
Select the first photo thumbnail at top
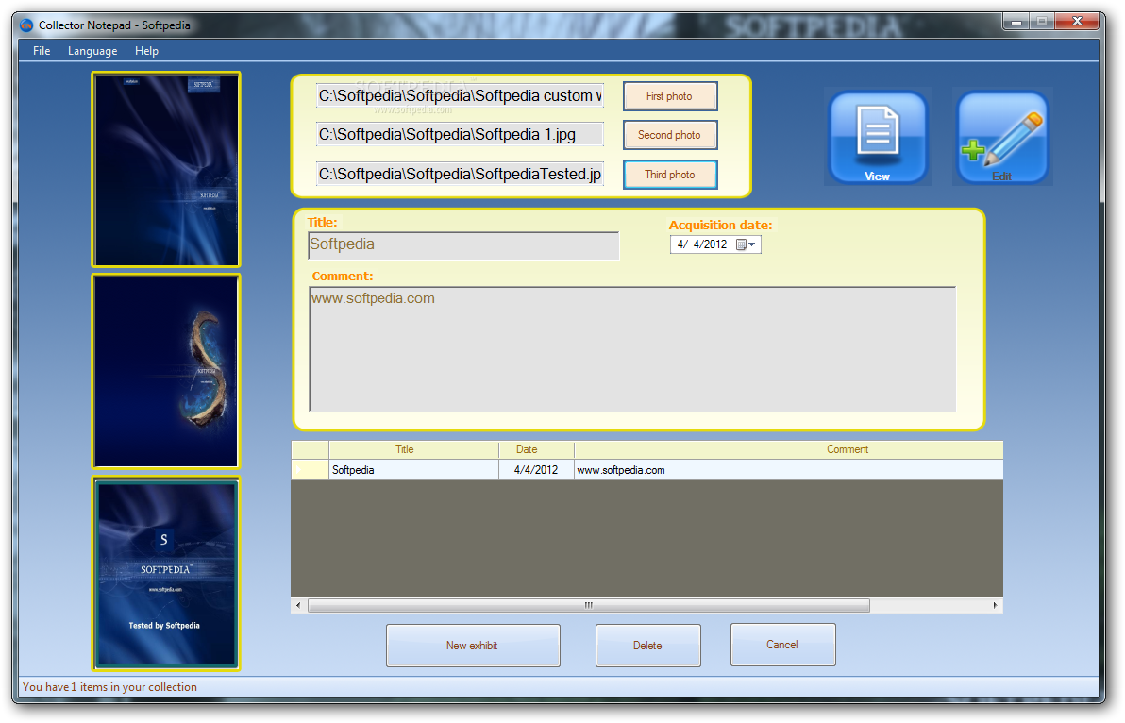pos(166,170)
